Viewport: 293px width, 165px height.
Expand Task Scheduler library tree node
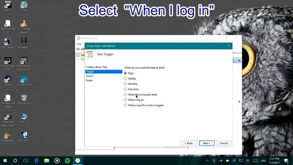[78, 59]
